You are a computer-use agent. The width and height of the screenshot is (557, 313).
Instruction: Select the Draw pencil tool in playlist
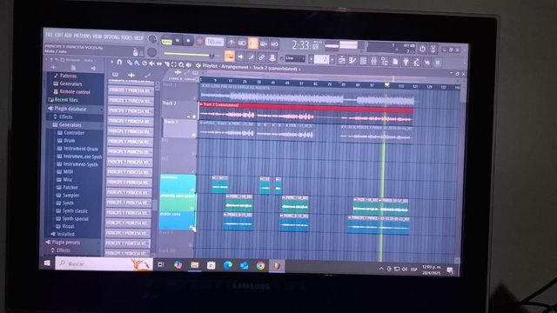130,63
